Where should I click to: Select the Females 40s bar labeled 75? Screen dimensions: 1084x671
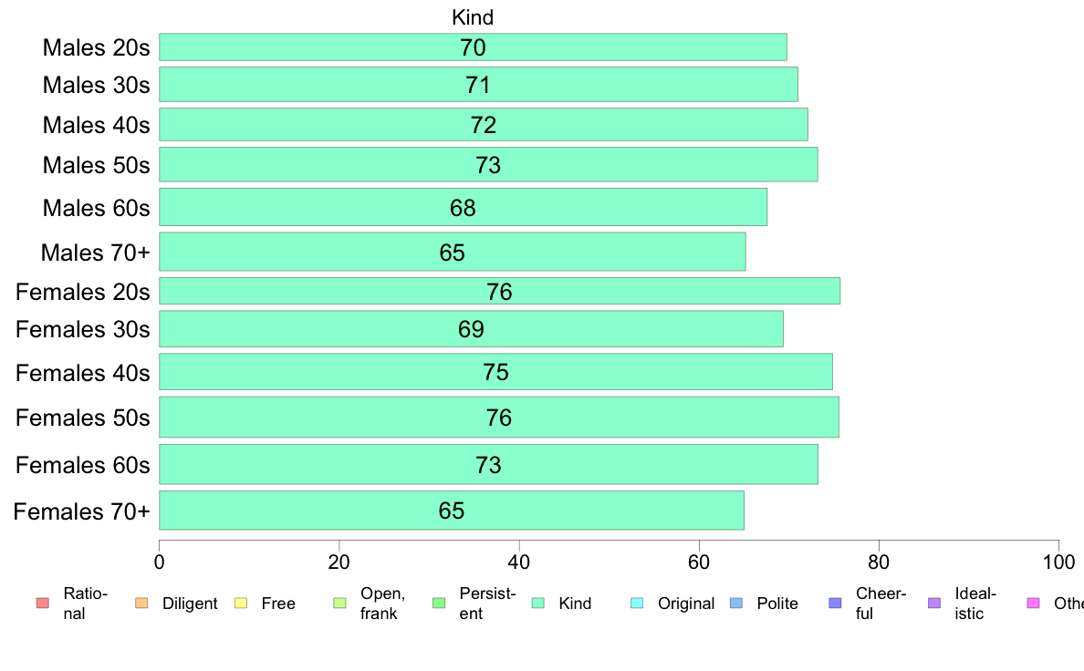(495, 372)
